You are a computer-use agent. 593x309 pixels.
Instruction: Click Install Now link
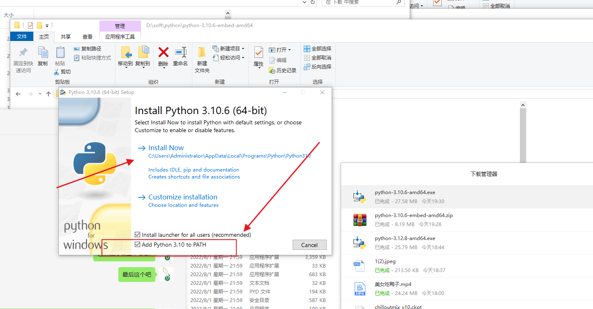[x=166, y=148]
